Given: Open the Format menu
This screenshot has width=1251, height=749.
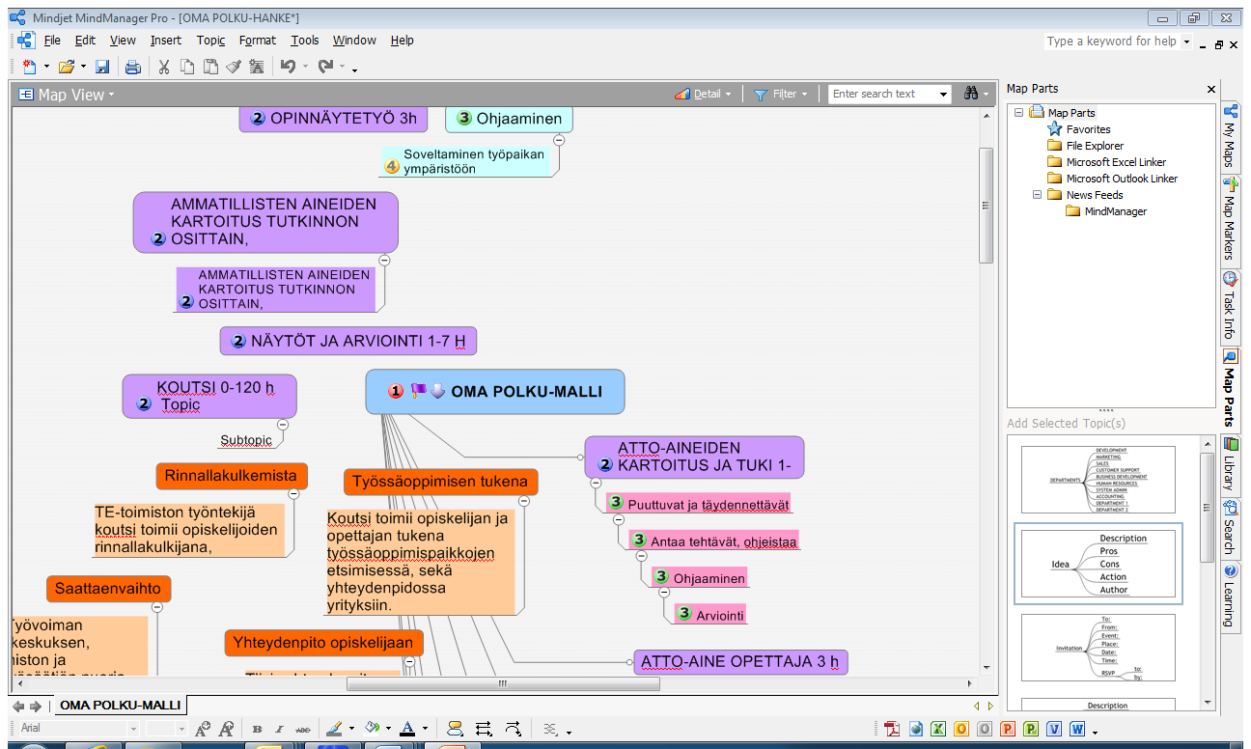Looking at the screenshot, I should (x=258, y=41).
